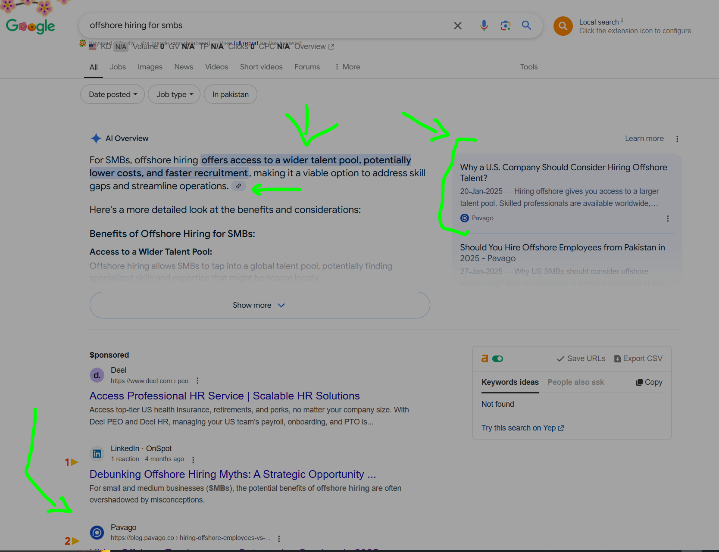
Task: Select the All results tab
Action: tap(94, 67)
